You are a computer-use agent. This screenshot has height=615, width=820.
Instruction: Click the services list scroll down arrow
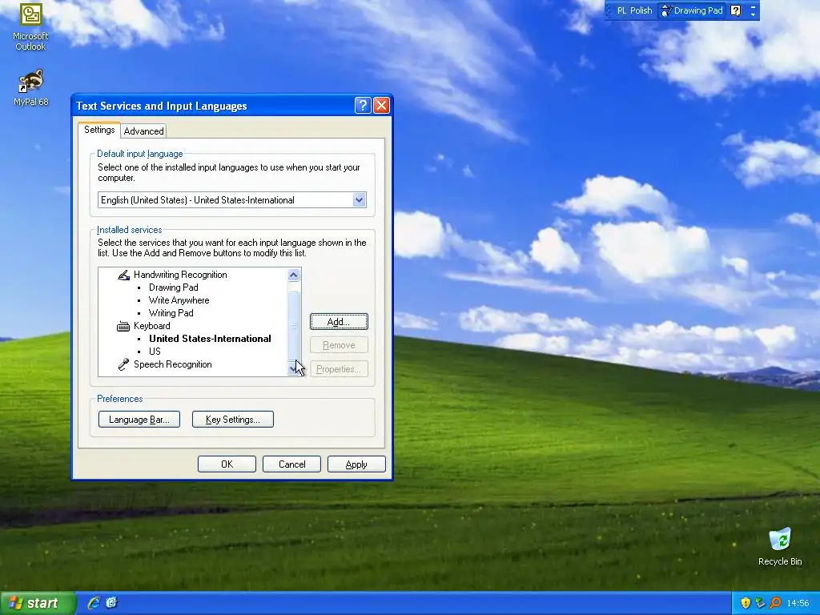tap(293, 368)
